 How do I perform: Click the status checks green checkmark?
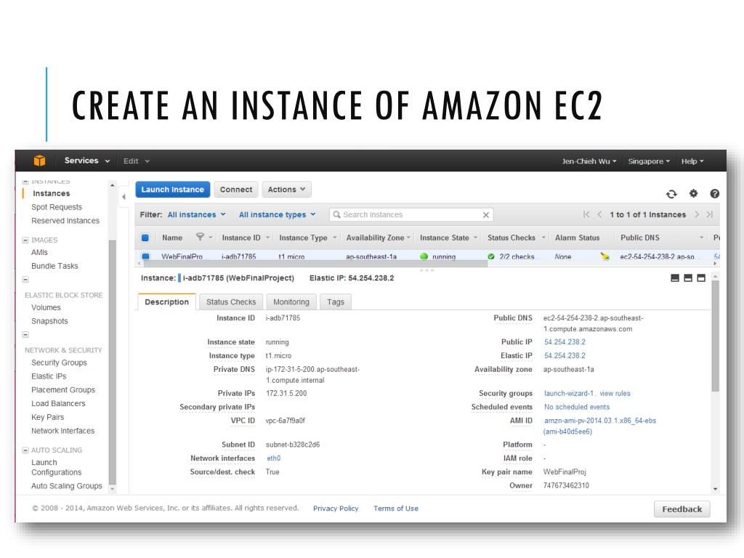(x=491, y=256)
